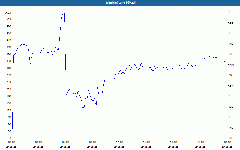The width and height of the screenshot is (240, 150).
Task: Select the 90 y-axis value
Action: click(10, 117)
